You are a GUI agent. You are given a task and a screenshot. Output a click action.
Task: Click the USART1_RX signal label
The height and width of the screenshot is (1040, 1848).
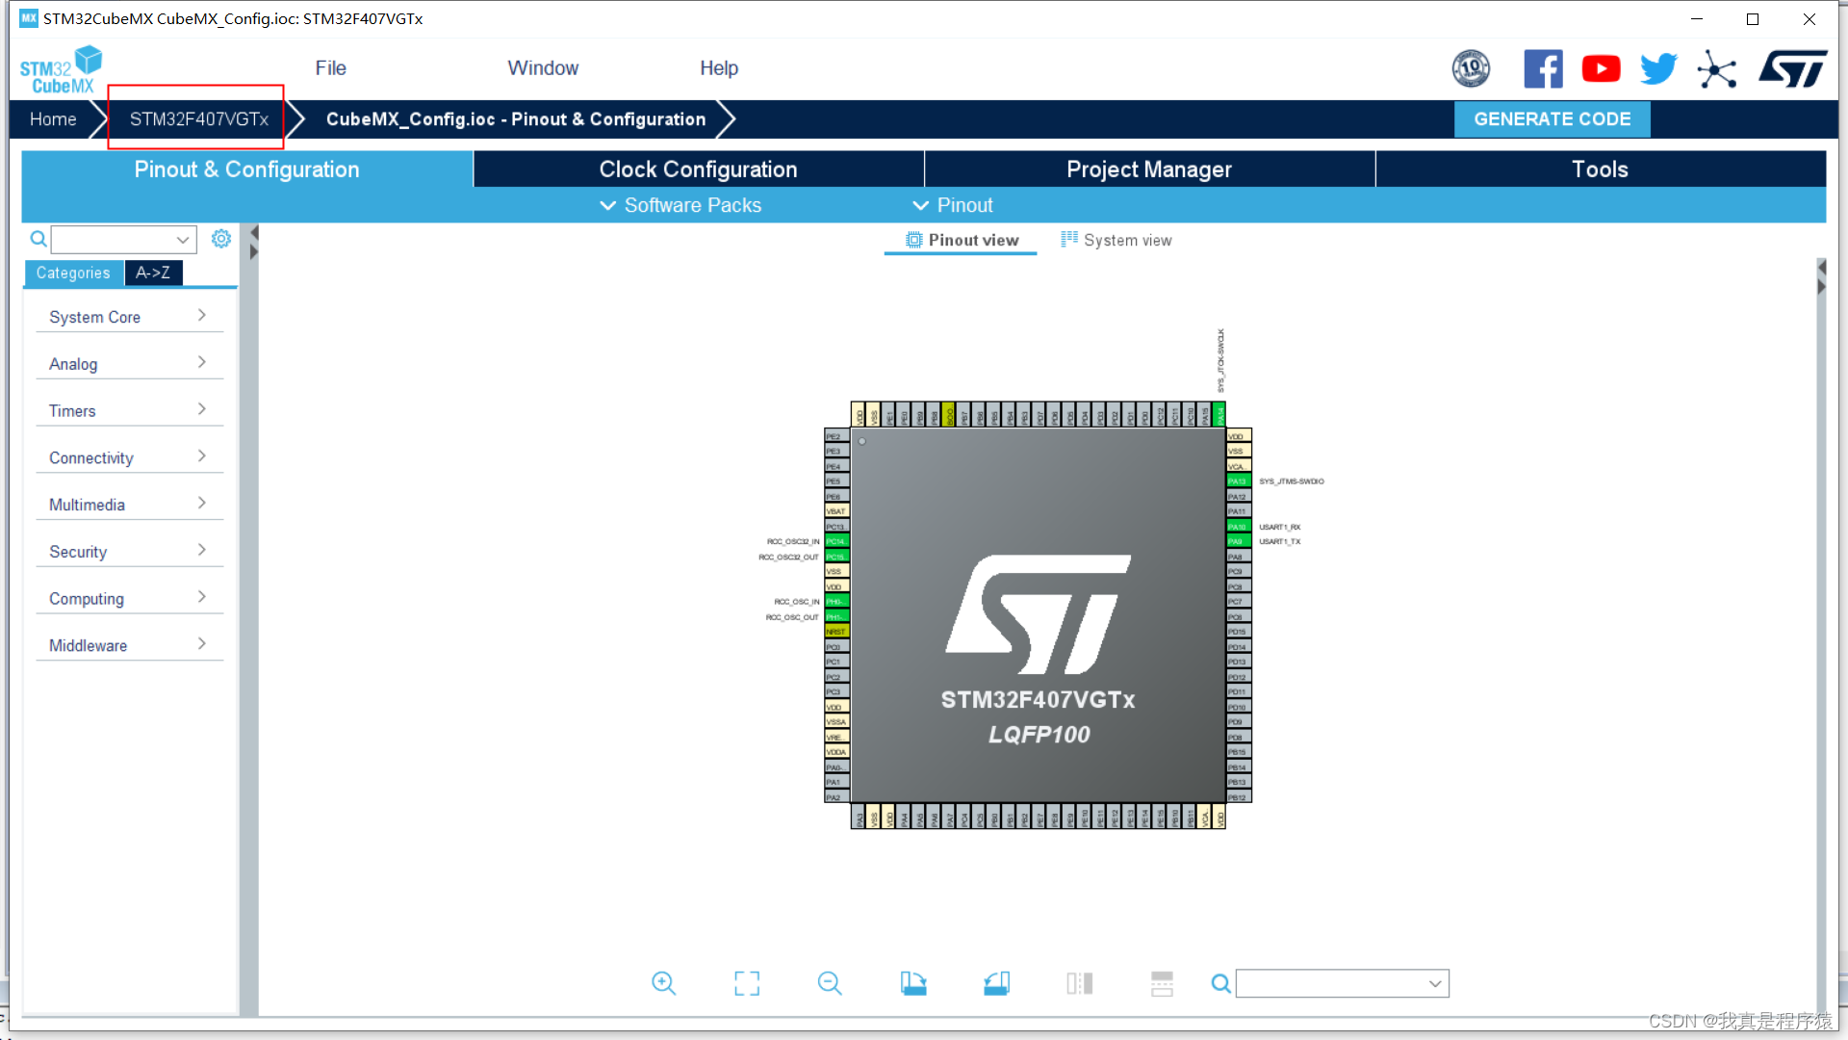point(1280,527)
